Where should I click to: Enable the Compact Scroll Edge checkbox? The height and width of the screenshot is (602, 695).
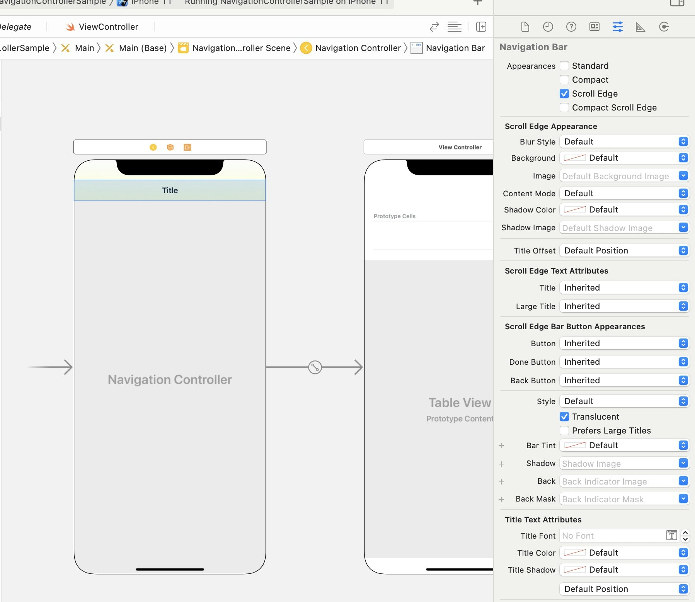point(564,107)
